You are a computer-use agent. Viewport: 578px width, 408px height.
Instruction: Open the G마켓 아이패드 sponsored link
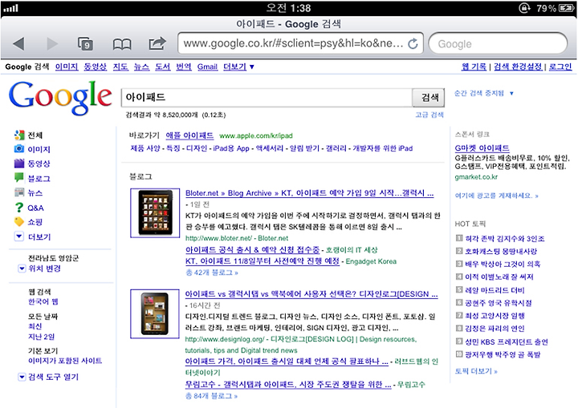(x=482, y=148)
